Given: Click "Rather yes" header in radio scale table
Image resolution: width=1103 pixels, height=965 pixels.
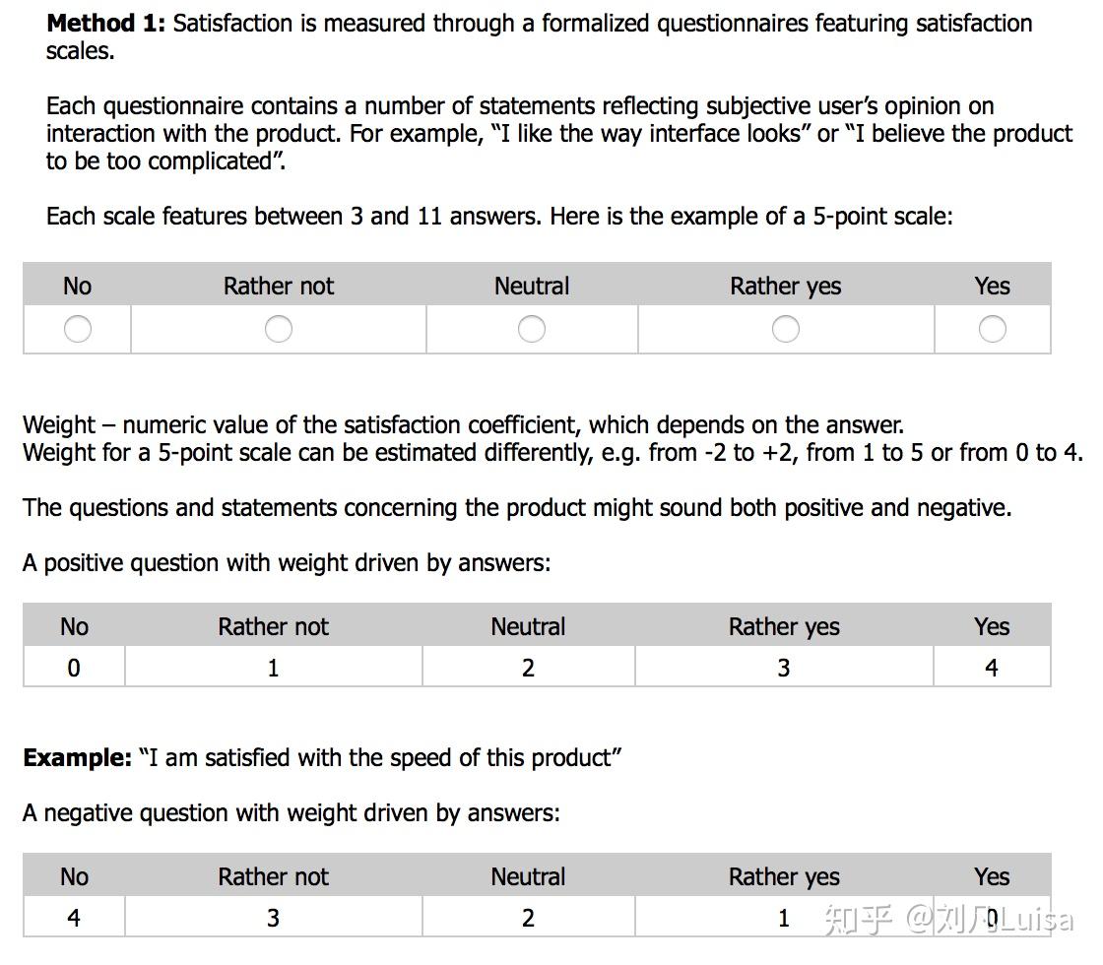Looking at the screenshot, I should pyautogui.click(x=786, y=287).
